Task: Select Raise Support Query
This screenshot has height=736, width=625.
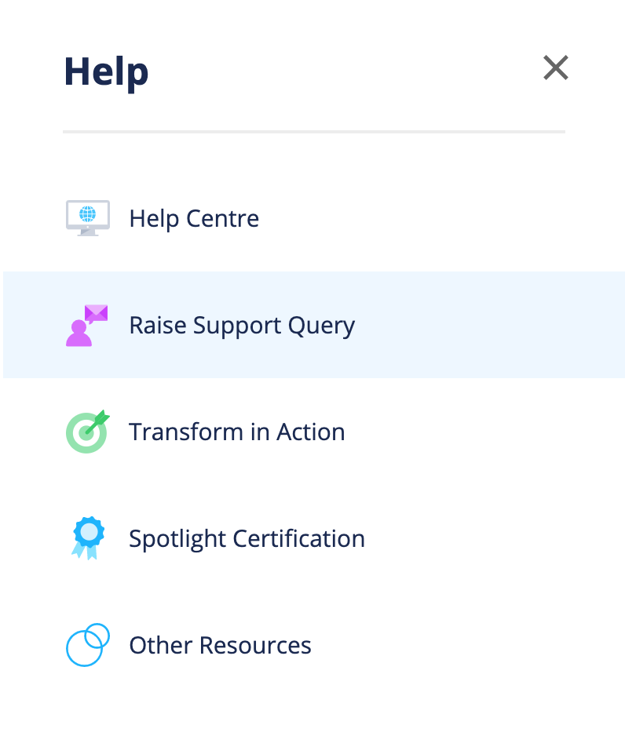Action: [x=242, y=325]
